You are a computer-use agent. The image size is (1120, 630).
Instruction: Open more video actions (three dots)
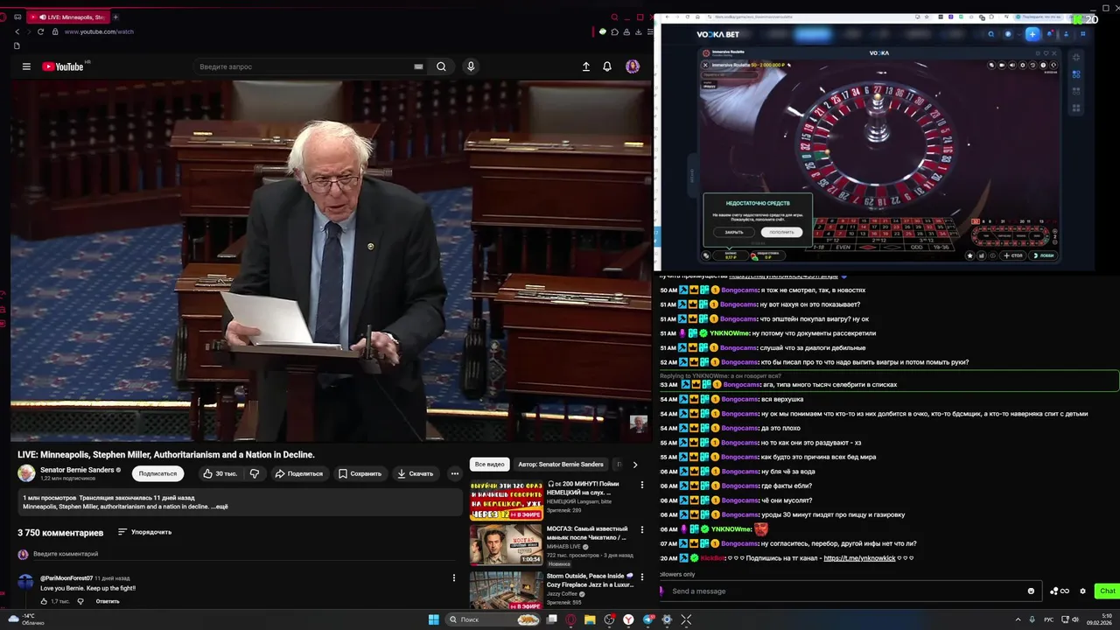coord(454,473)
